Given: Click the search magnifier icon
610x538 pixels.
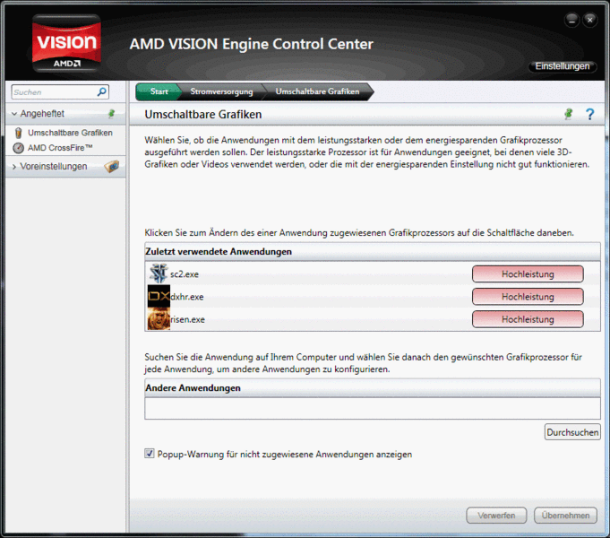Looking at the screenshot, I should pos(101,92).
